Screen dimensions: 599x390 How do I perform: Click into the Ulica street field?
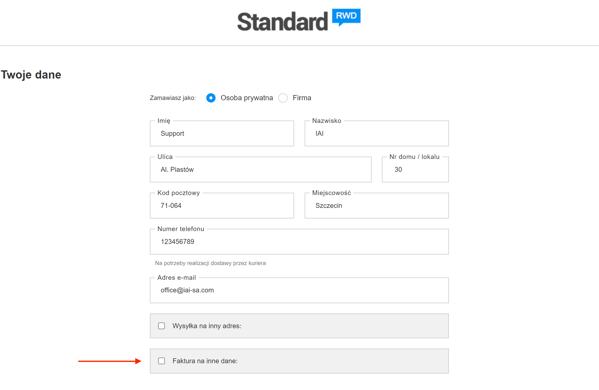click(261, 169)
